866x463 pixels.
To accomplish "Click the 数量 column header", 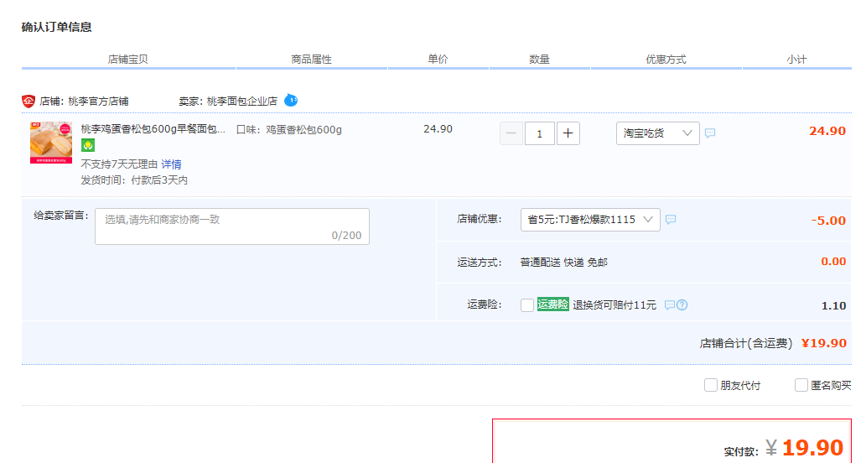I will coord(539,59).
